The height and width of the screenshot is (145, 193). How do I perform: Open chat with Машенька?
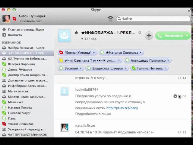27,102
